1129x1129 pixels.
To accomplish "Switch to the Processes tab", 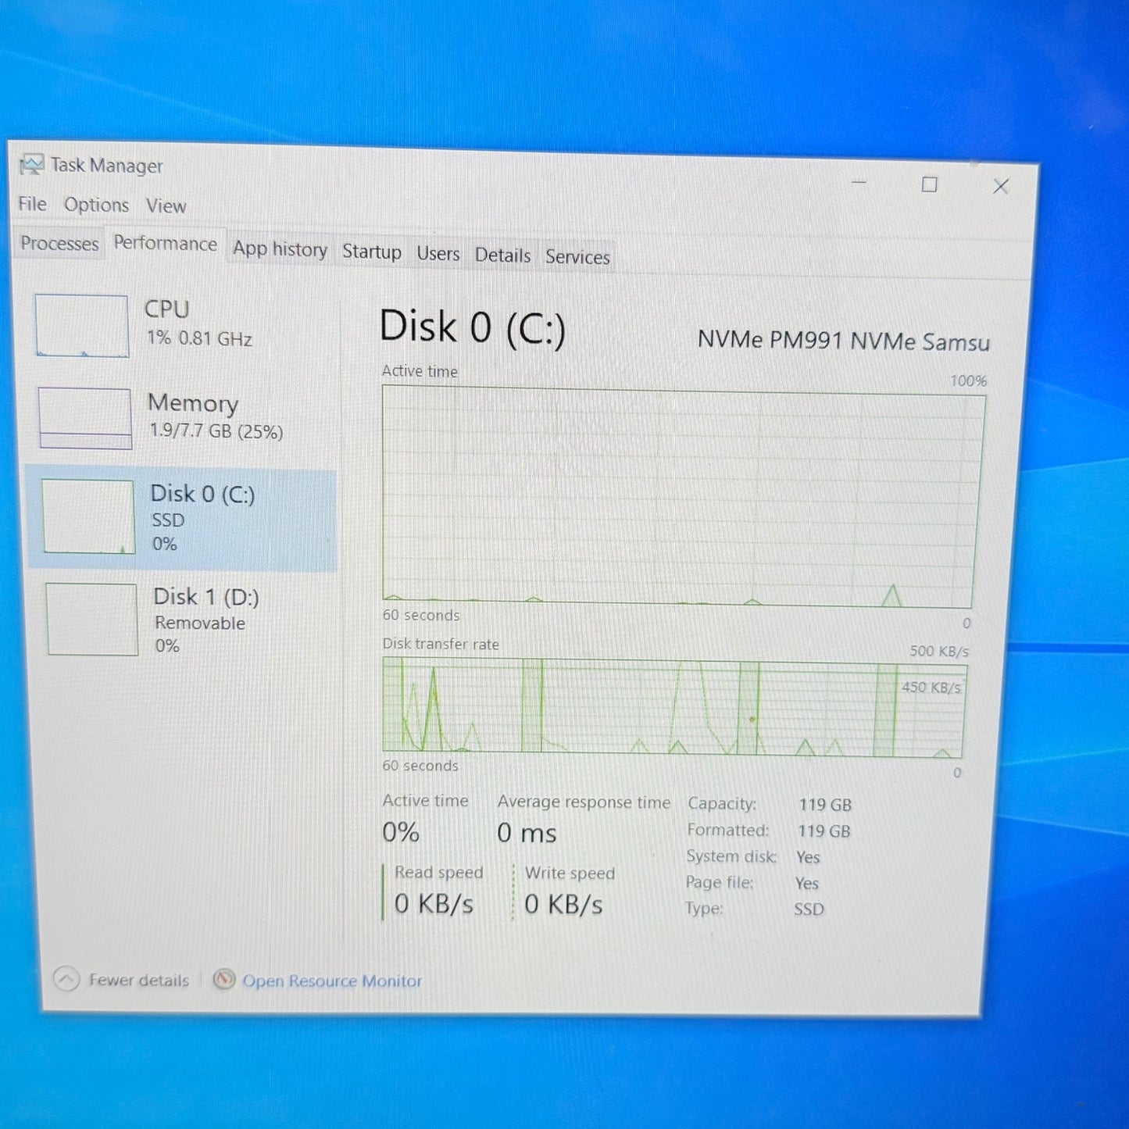I will 59,243.
